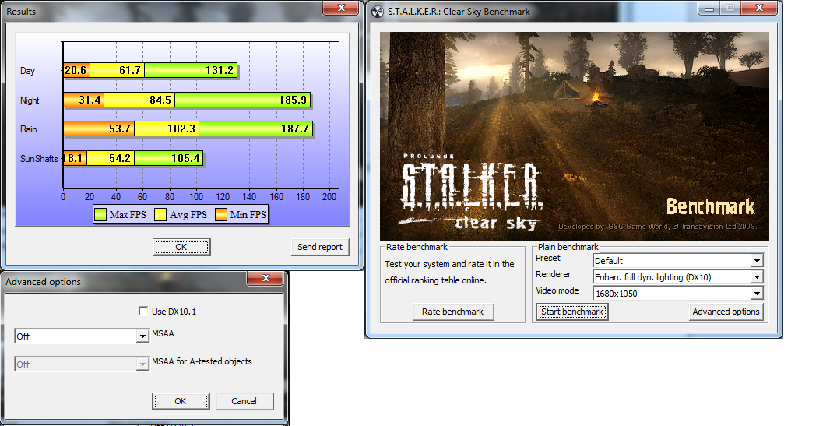
Task: Confirm OK in Advanced options dialog
Action: point(181,401)
